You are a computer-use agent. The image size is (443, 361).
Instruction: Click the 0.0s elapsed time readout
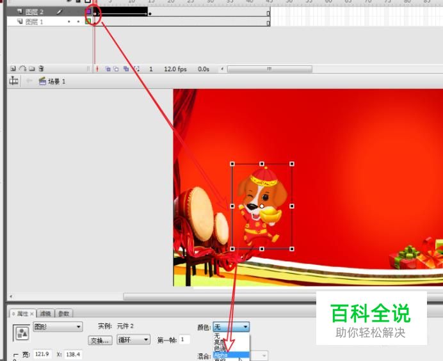(204, 69)
